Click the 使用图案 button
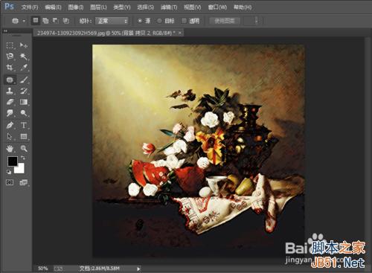 [x=225, y=21]
